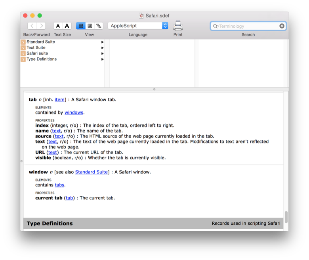Click the Terminology search field
The width and height of the screenshot is (309, 260).
[249, 26]
